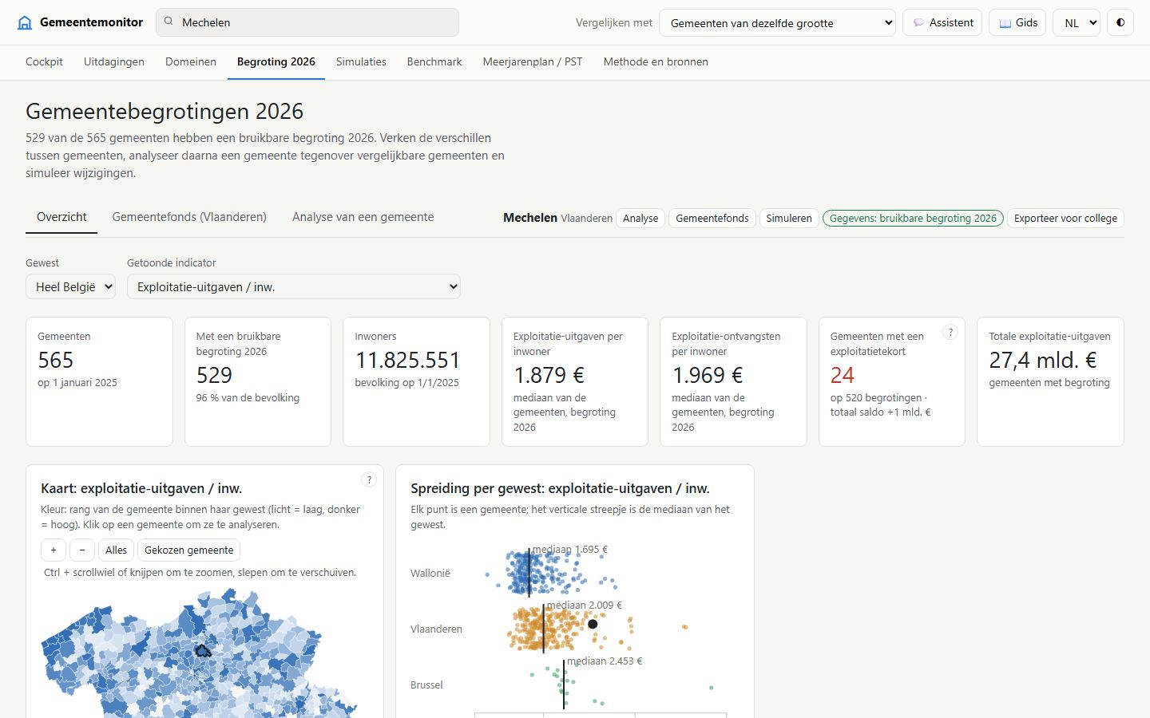The height and width of the screenshot is (718, 1150).
Task: Click the 'Alles' map reset button
Action: coord(116,550)
